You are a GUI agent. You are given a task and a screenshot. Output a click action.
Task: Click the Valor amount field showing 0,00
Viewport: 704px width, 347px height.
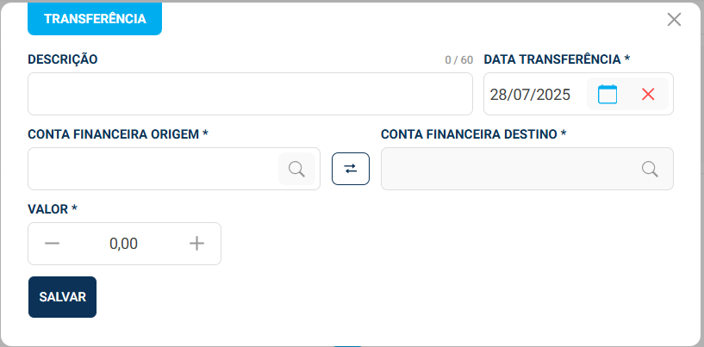click(x=124, y=244)
